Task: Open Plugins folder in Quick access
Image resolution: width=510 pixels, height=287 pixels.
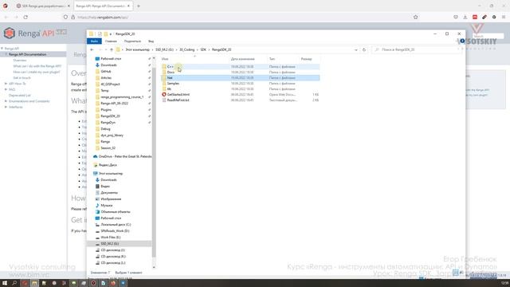Action: 106,110
